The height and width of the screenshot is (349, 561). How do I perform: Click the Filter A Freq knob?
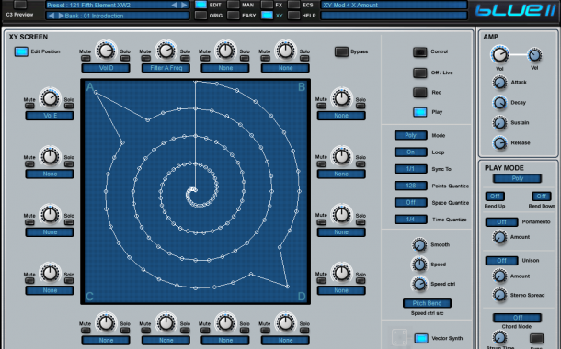[x=166, y=51]
